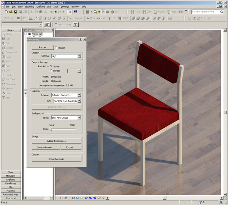Switch to the Massing design bar tab
This screenshot has width=228, height=205.
point(11,191)
